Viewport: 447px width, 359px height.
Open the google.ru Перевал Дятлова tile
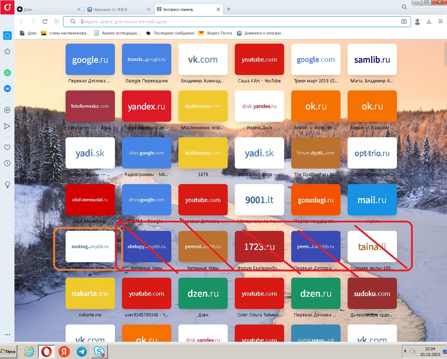(90, 59)
